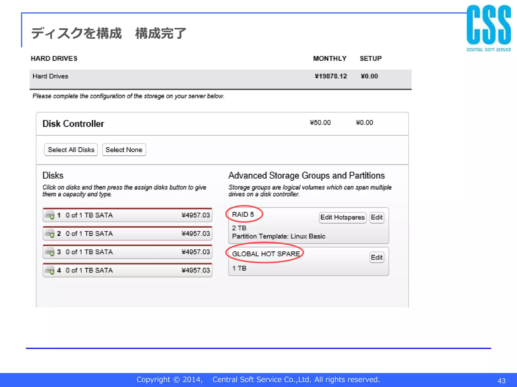Viewport: 517px width, 387px height.
Task: Click the ¥50.00 Disk Controller monthly price
Action: (x=320, y=123)
